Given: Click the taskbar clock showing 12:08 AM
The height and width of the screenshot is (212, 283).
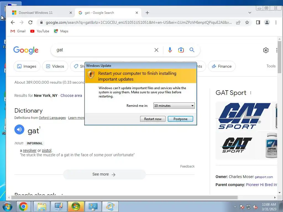Looking at the screenshot, I should tap(269, 207).
